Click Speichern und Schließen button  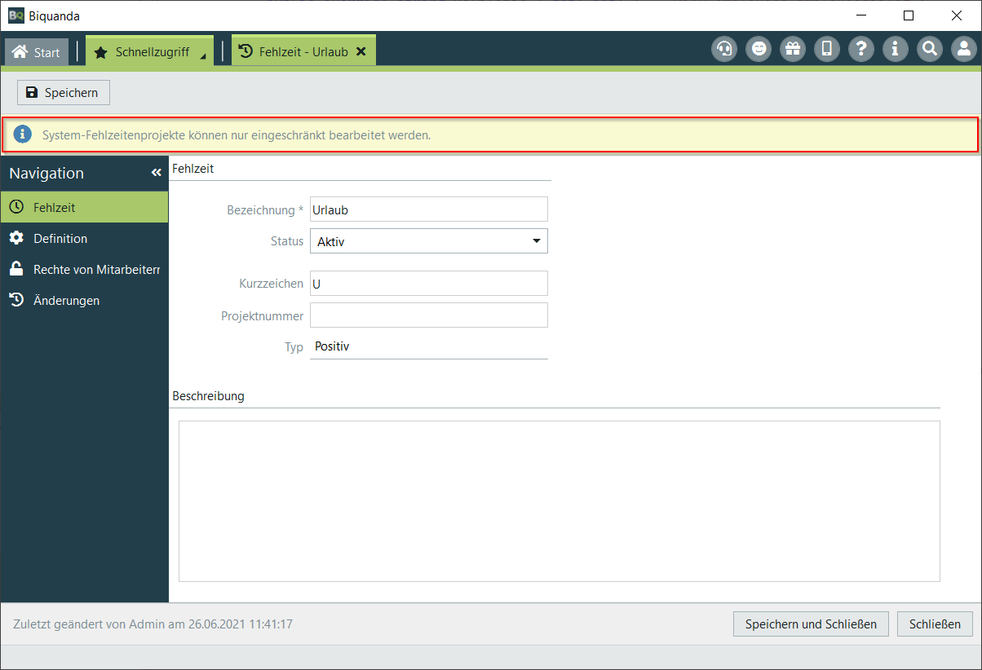[x=811, y=624]
